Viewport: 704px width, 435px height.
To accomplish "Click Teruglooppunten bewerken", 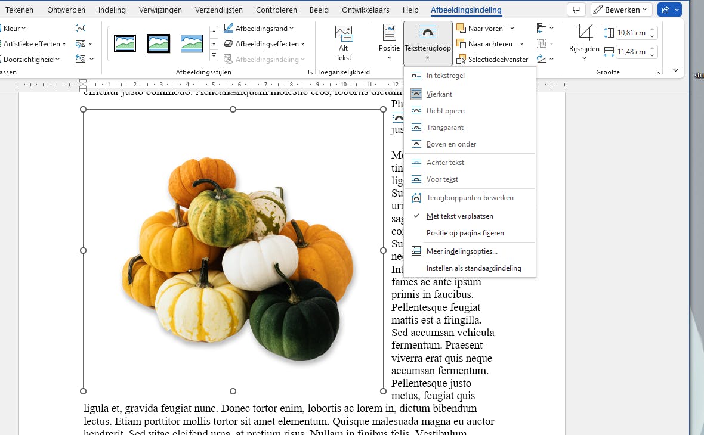I will pos(470,198).
